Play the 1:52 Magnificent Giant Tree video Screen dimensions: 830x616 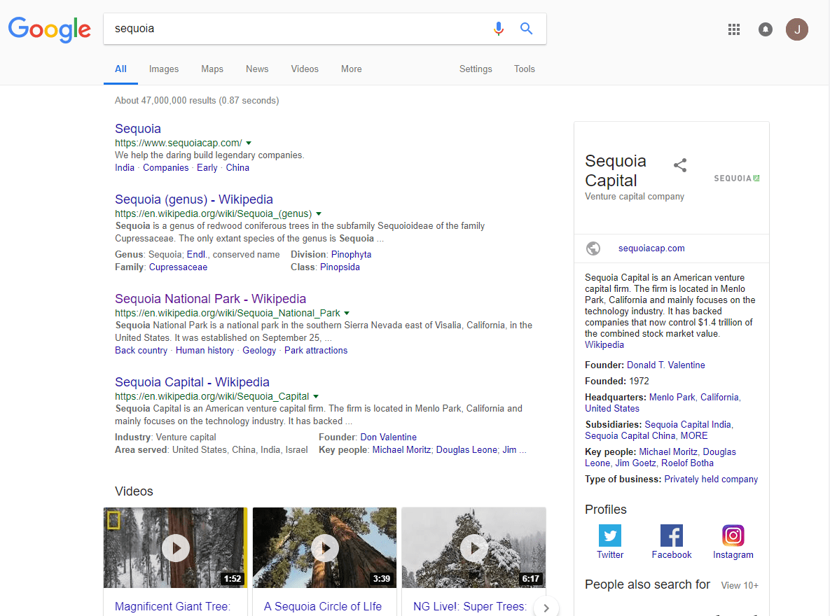pos(176,547)
